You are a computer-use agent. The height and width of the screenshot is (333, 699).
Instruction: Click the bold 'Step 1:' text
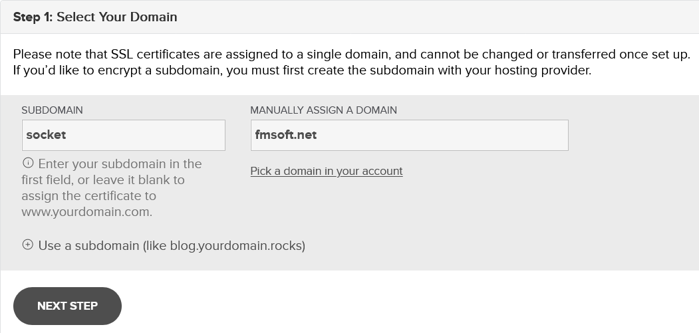(x=33, y=17)
